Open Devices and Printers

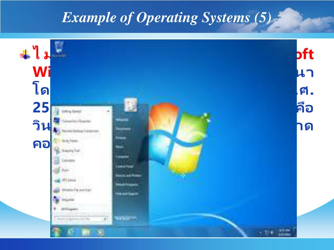coord(128,175)
